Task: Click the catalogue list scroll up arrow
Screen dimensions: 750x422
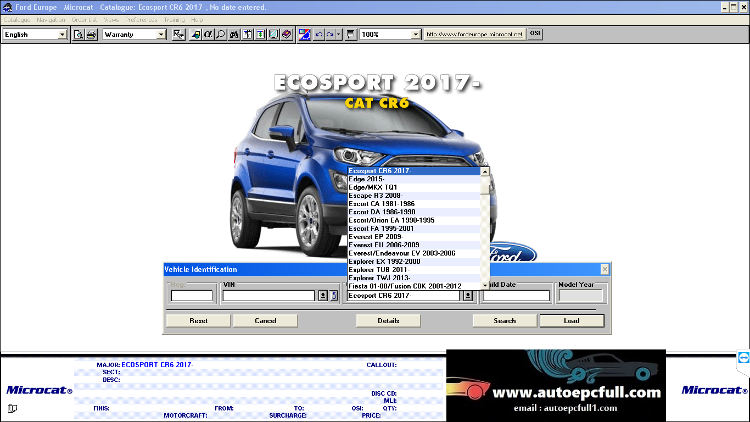Action: (485, 171)
